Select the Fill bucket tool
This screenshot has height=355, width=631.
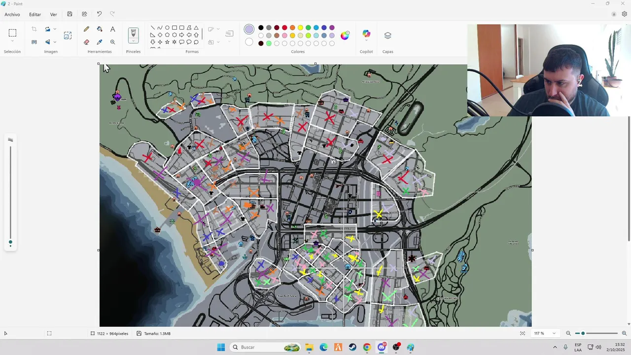tap(100, 29)
